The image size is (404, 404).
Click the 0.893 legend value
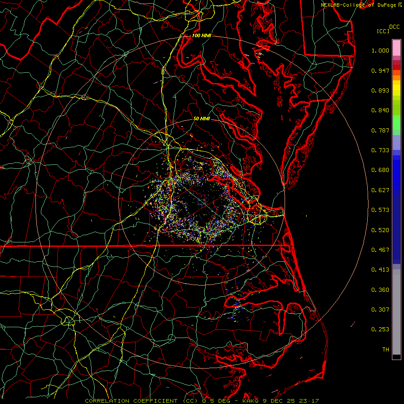click(380, 90)
